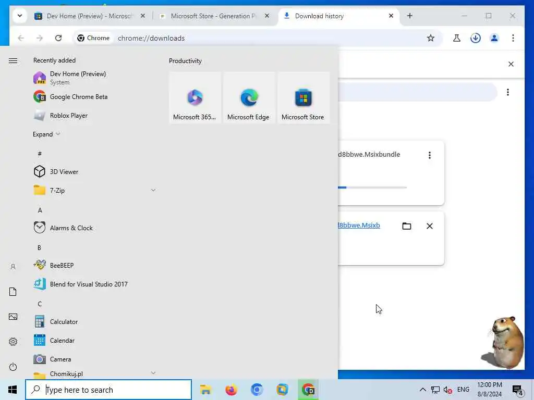
Task: Click the chrome://downloads address bar
Action: (x=259, y=38)
